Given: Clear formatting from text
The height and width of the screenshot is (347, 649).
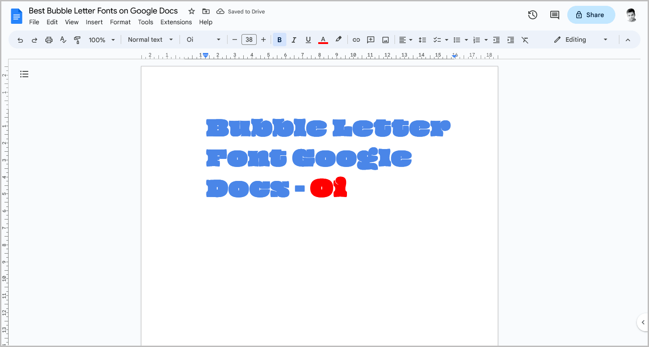Looking at the screenshot, I should (x=525, y=40).
